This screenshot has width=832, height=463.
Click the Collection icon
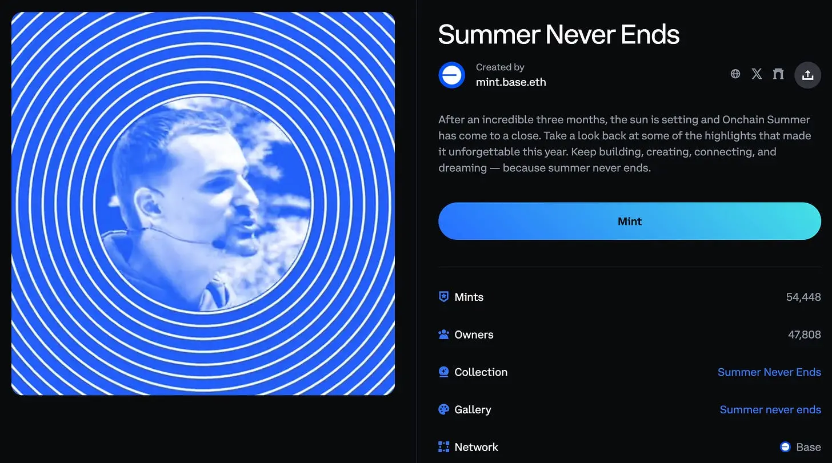pos(443,372)
